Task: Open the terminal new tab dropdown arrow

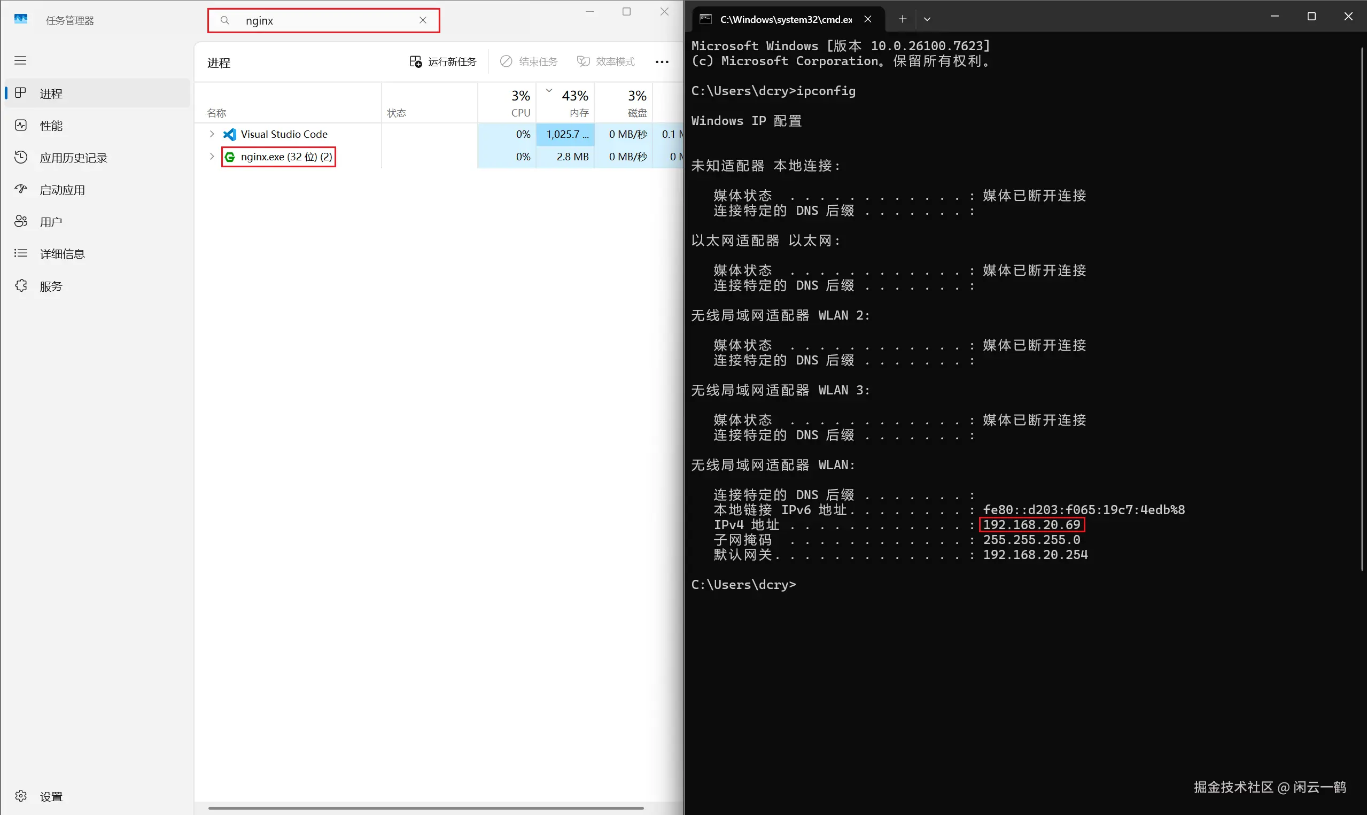Action: point(927,19)
